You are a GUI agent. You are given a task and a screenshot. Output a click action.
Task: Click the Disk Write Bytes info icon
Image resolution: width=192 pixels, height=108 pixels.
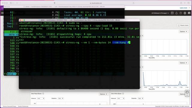[123, 94]
